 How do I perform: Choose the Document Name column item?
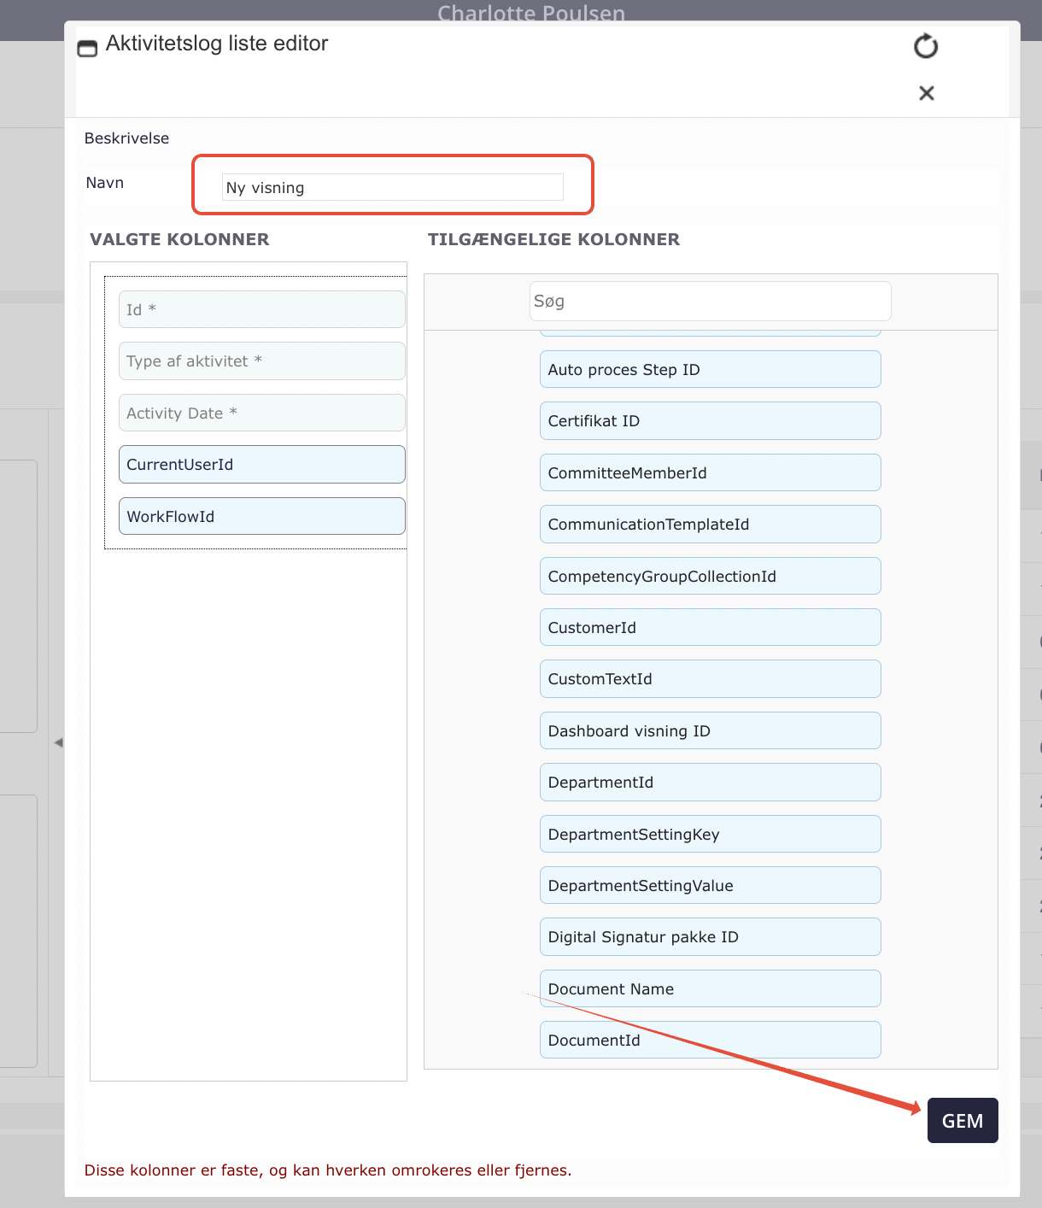(x=710, y=988)
